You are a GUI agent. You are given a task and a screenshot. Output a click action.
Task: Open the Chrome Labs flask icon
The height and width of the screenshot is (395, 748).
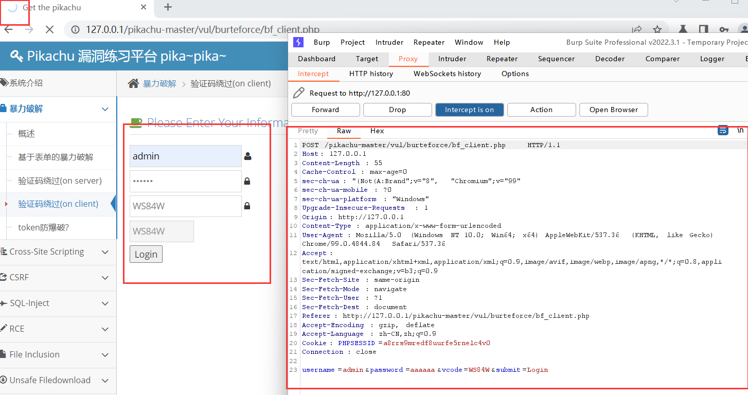pyautogui.click(x=683, y=29)
